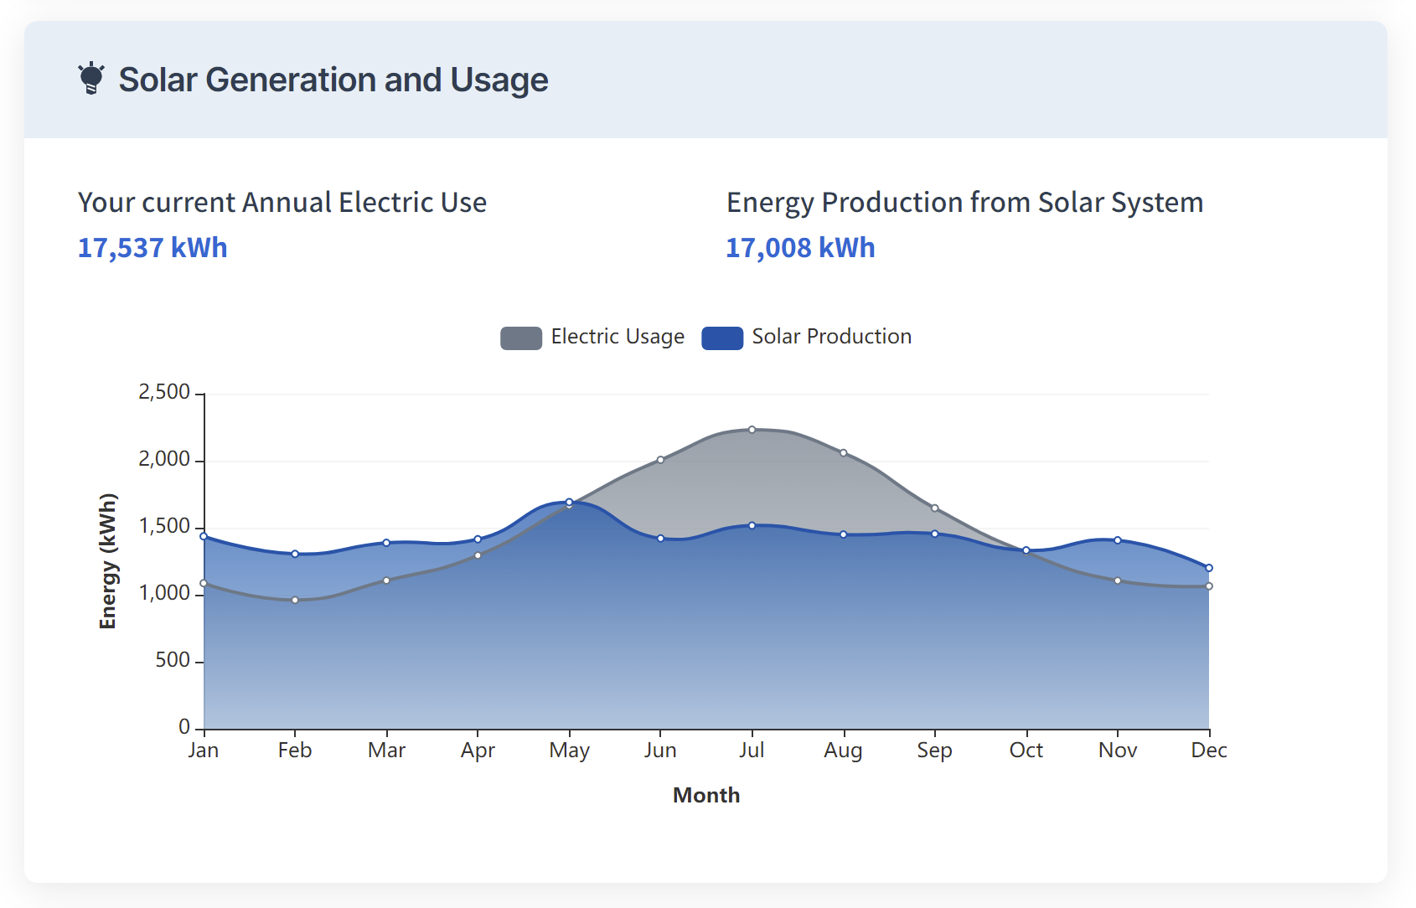
Task: Click the February Electric Usage data point
Action: click(x=295, y=600)
